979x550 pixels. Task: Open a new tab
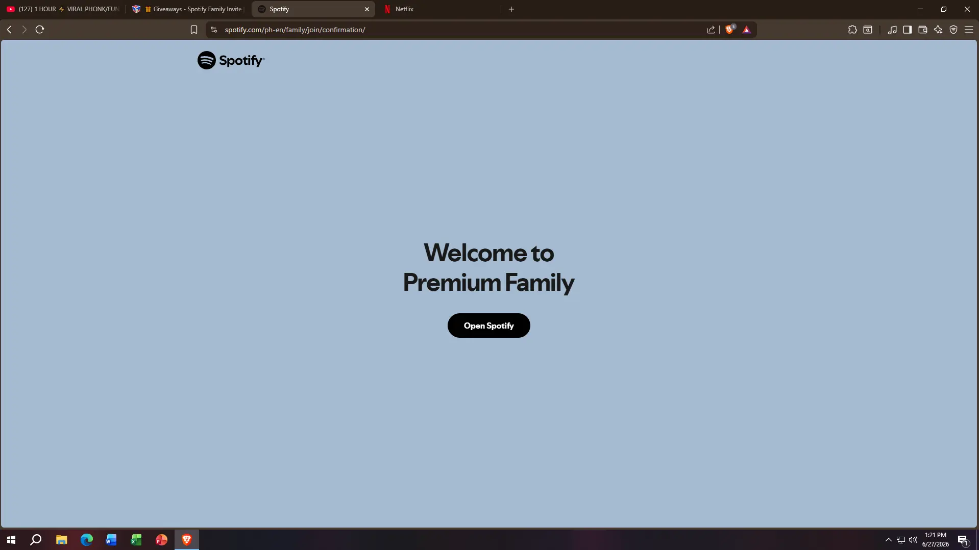(x=511, y=9)
